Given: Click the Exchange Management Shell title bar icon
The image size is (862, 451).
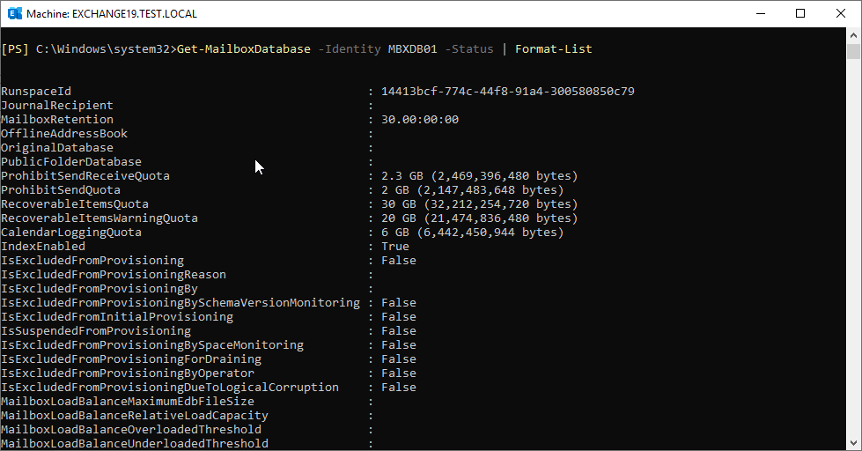Looking at the screenshot, I should click(15, 14).
